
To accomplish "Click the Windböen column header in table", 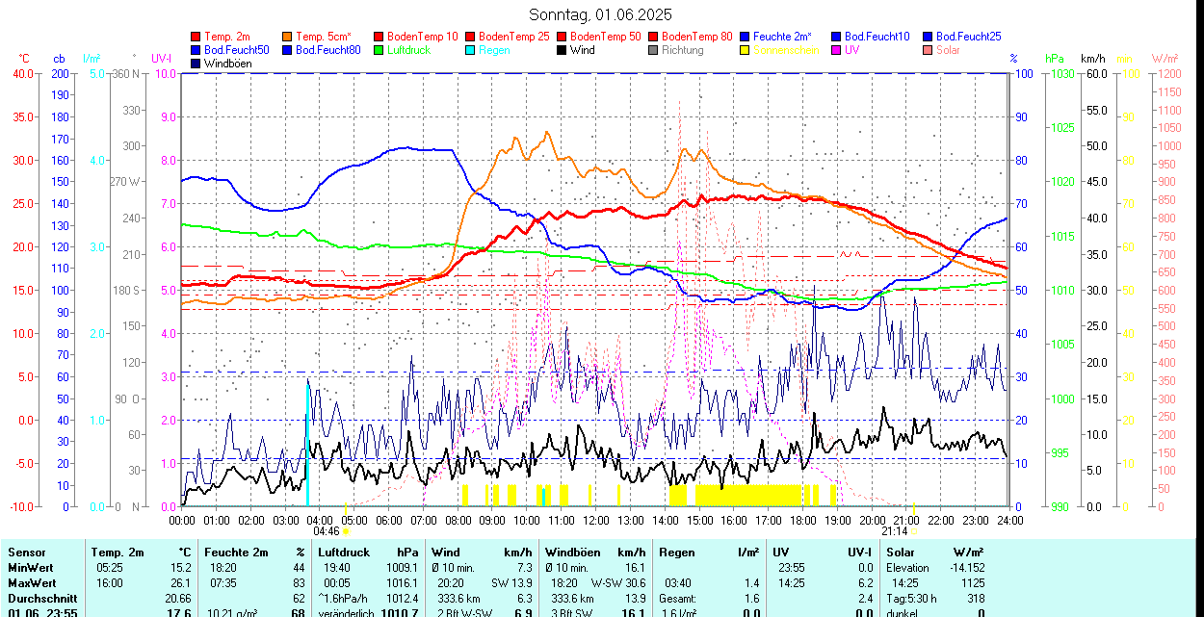I will coord(572,553).
